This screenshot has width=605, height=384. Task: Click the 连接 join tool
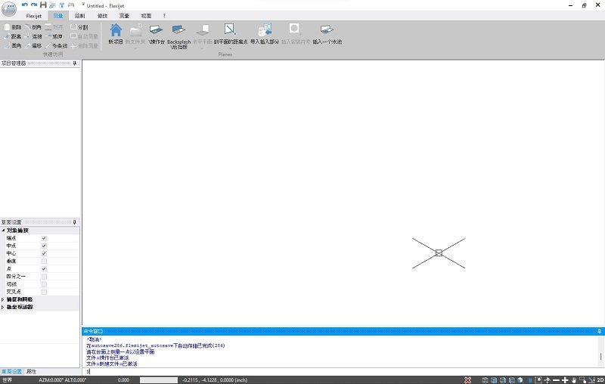(x=33, y=36)
